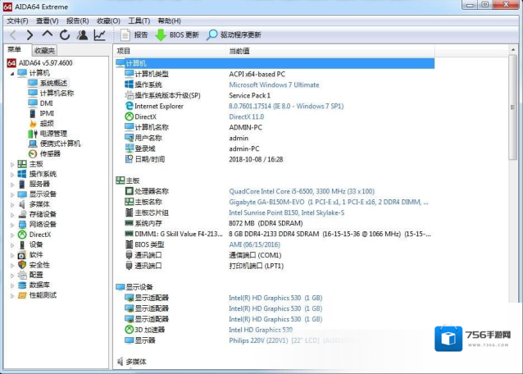523x374 pixels.
Task: Click the Refresh icon in the toolbar
Action: [65, 35]
